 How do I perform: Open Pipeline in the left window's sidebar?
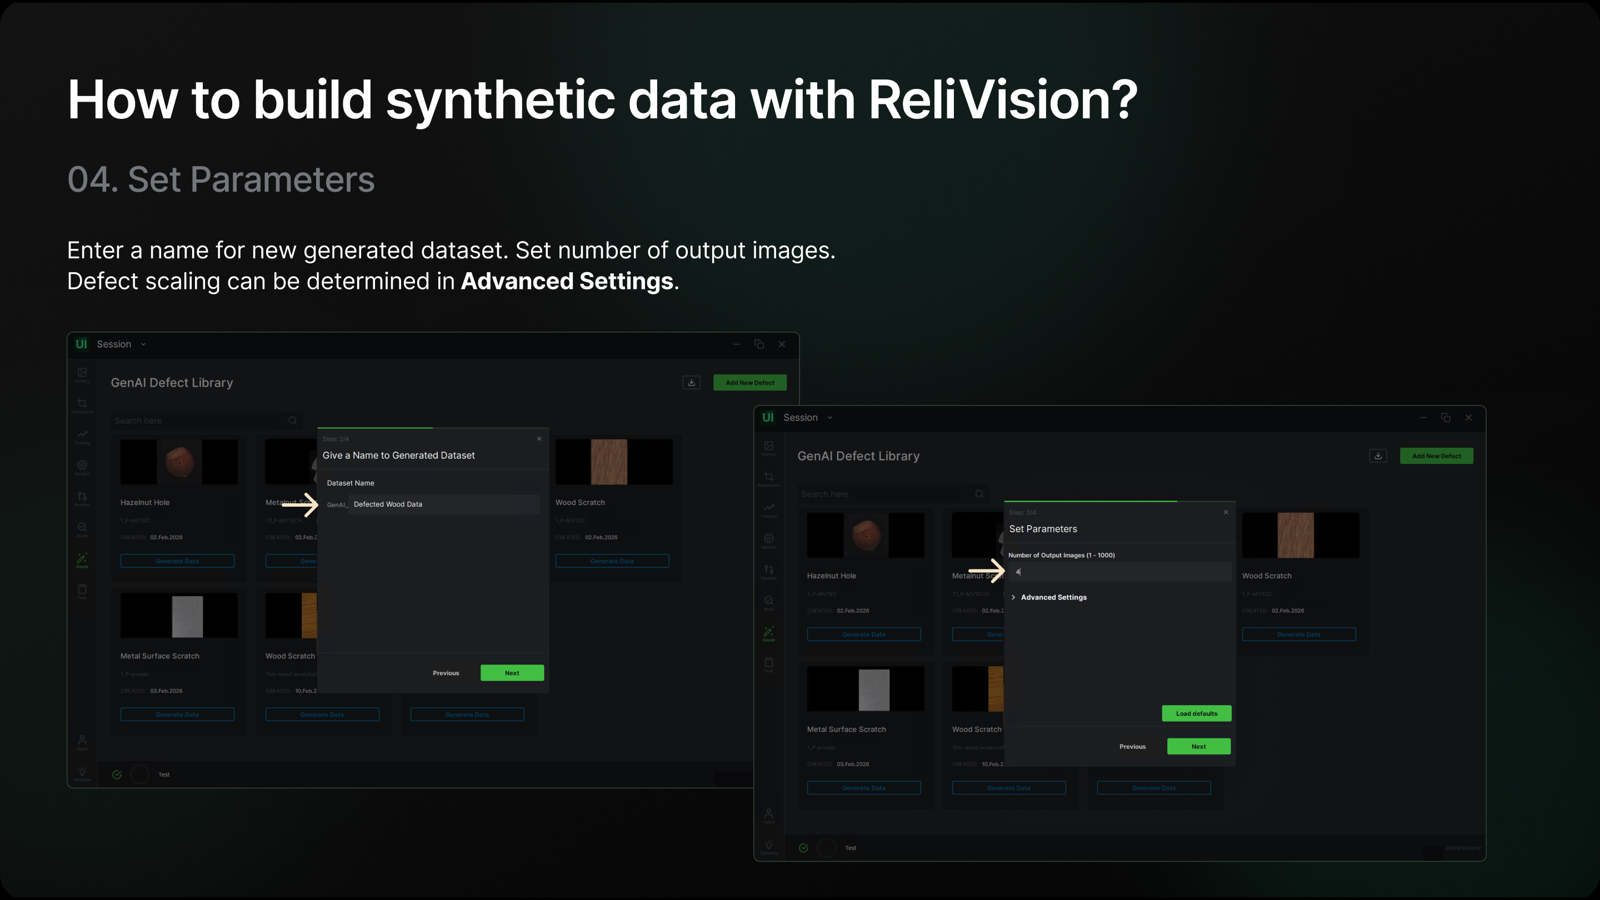click(82, 498)
